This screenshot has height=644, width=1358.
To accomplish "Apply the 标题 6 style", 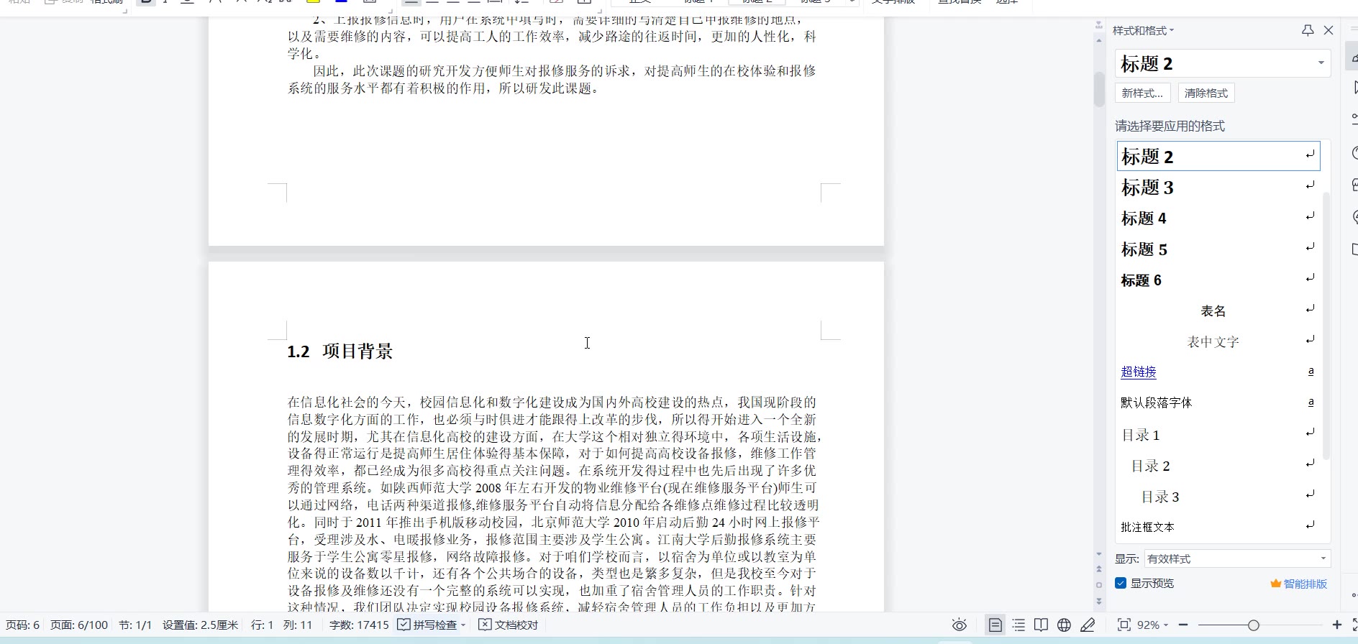I will [1218, 280].
